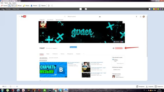Zoom out with the minus button
The image size is (164, 92).
coord(6,86)
